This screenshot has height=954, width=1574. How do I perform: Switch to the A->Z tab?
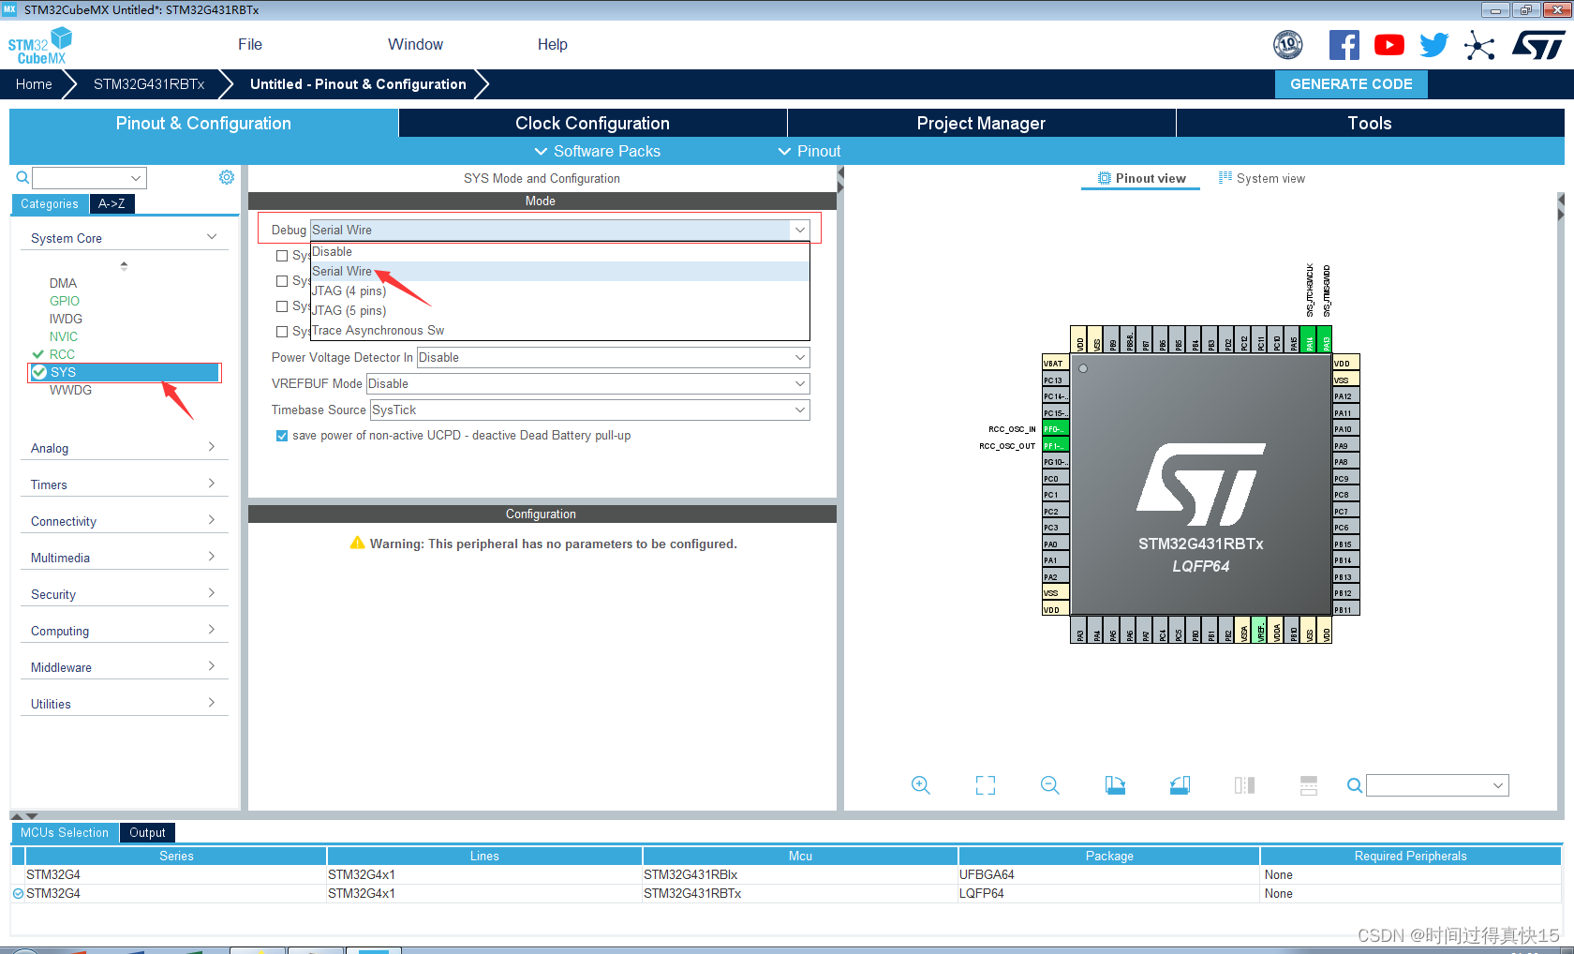click(x=111, y=203)
